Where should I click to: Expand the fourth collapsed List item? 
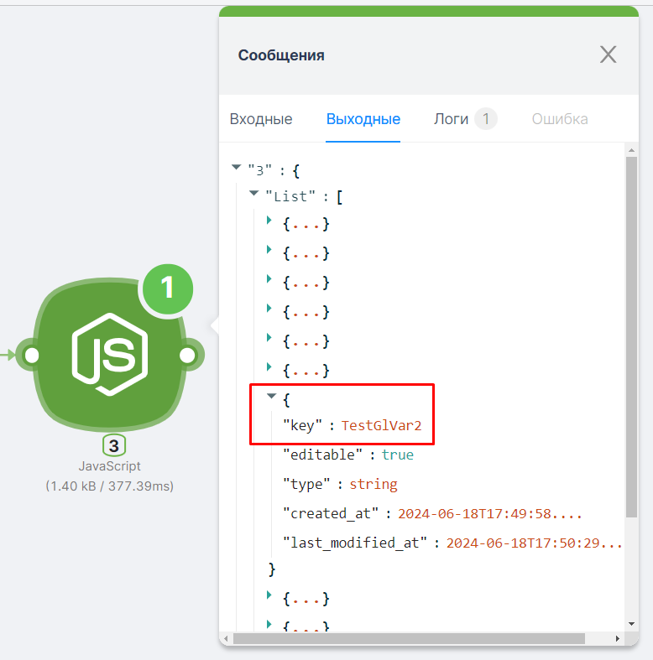(x=269, y=308)
